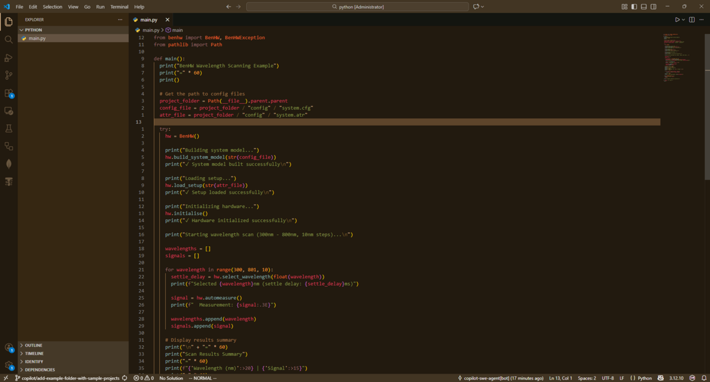Open the MongoDB leaf icon view
710x382 pixels.
click(x=8, y=164)
